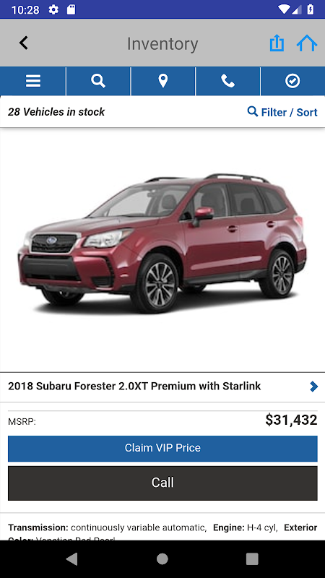Tap the Inventory header title
The width and height of the screenshot is (325, 578).
[162, 44]
